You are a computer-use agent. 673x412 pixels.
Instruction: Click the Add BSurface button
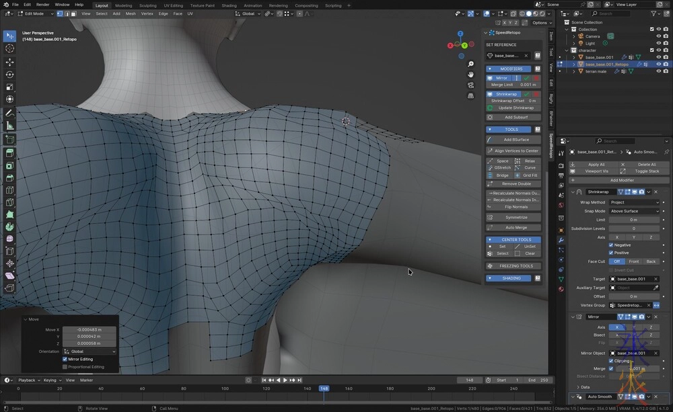pos(516,140)
